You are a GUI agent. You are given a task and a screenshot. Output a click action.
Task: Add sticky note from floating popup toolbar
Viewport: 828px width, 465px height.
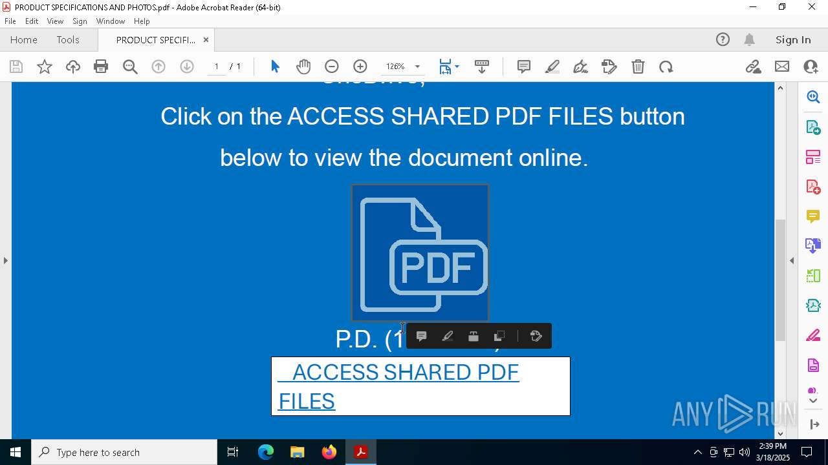click(421, 336)
